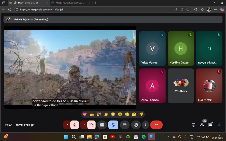Open Spotify from the Windows taskbar
The width and height of the screenshot is (226, 141).
pyautogui.click(x=144, y=137)
